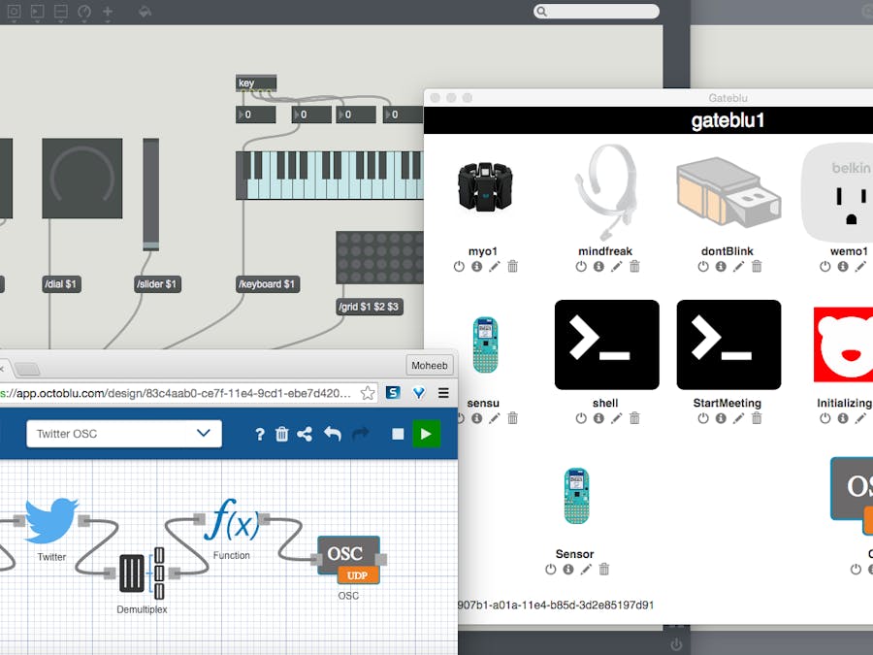873x655 pixels.
Task: Show info for shell device
Action: 599,418
